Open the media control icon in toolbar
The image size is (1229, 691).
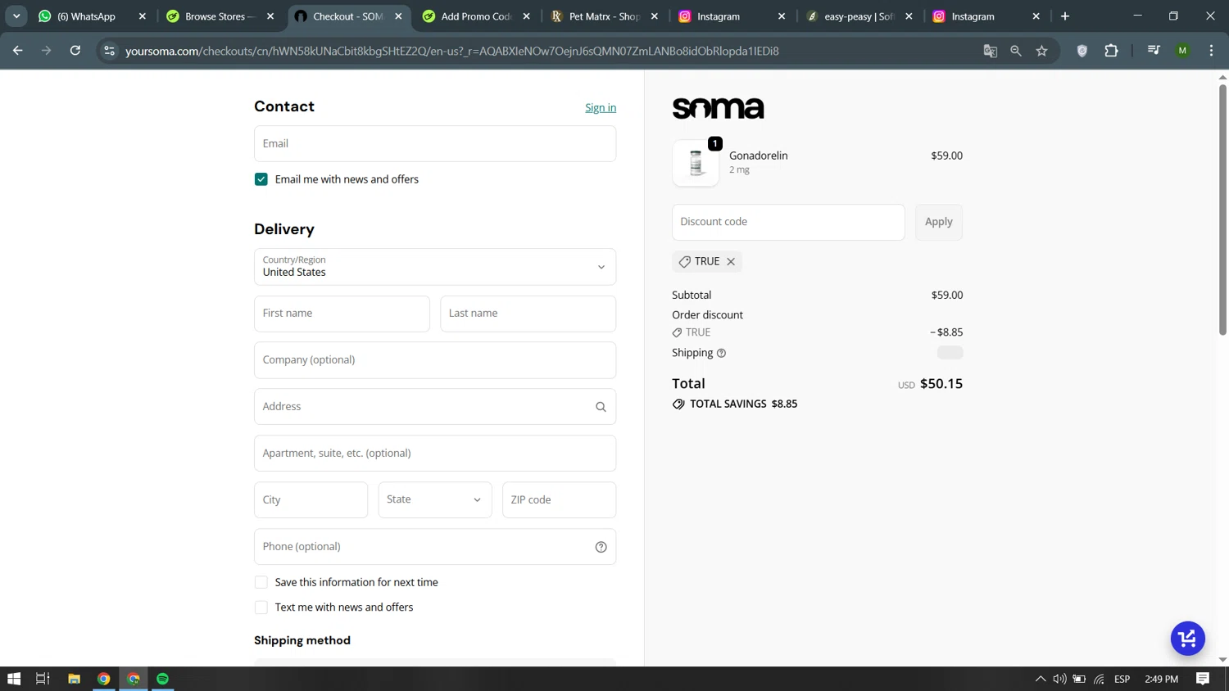(1154, 51)
